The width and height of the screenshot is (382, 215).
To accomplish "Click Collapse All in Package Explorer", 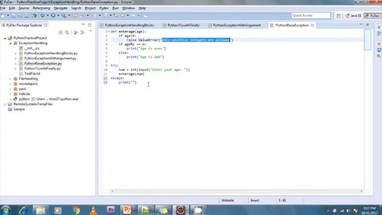I will point(61,32).
